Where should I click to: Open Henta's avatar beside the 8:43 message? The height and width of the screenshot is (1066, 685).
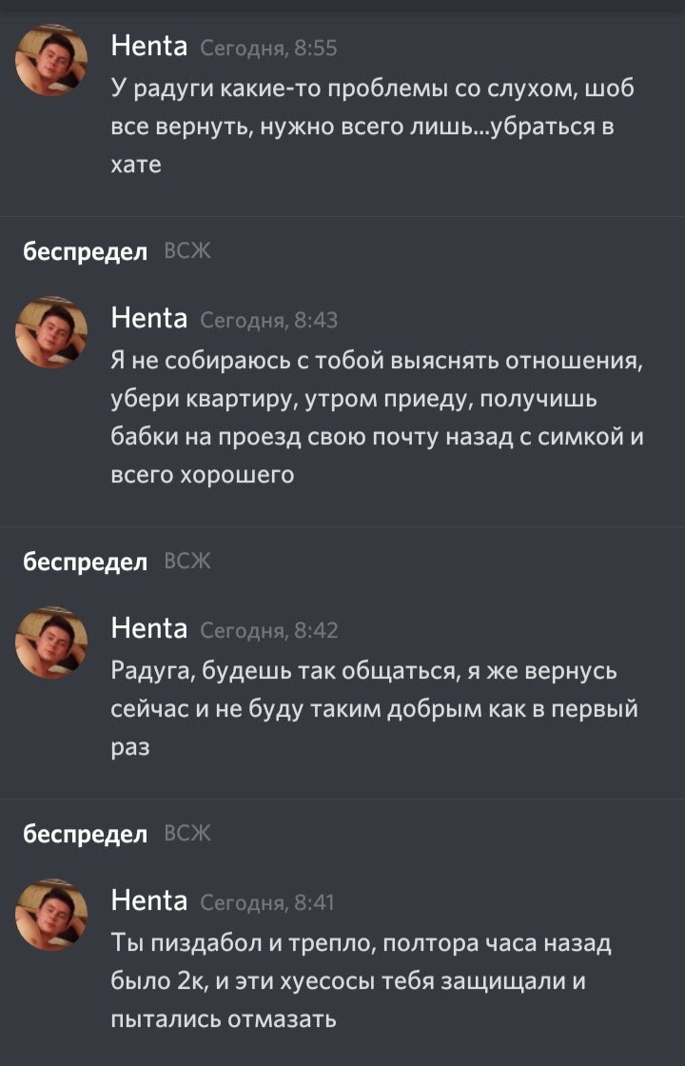tap(51, 332)
